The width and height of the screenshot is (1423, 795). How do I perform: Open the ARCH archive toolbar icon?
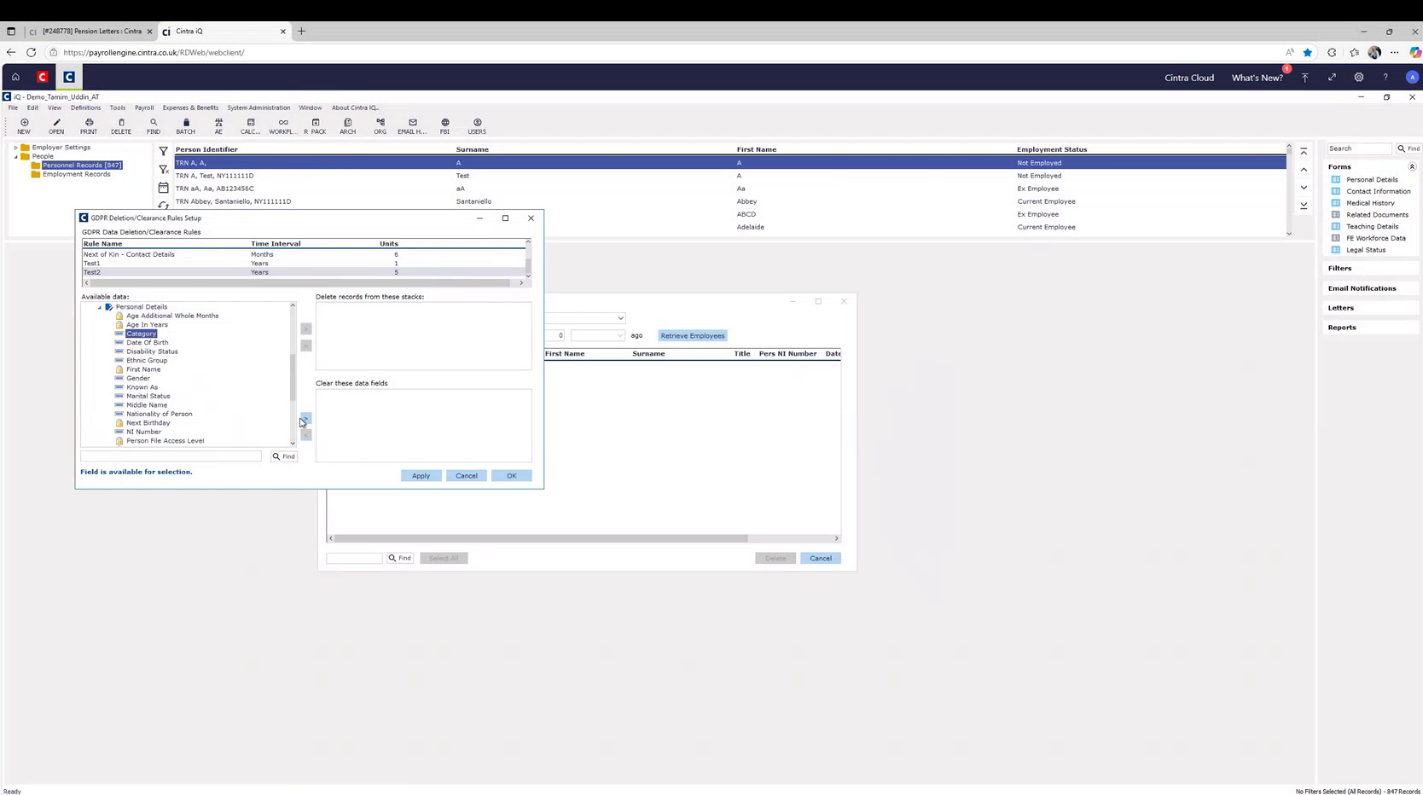click(x=347, y=125)
